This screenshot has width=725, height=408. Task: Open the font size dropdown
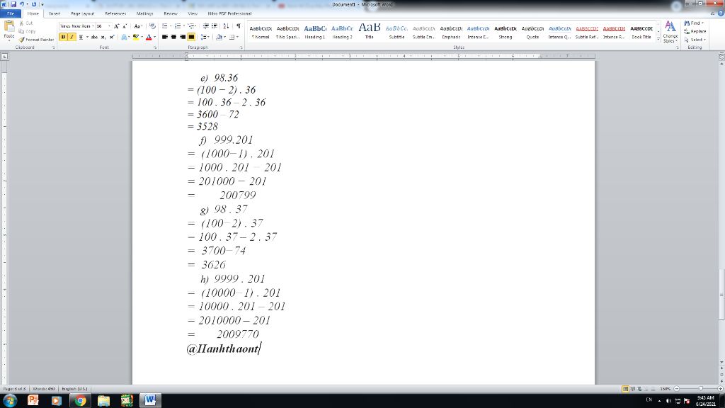109,26
